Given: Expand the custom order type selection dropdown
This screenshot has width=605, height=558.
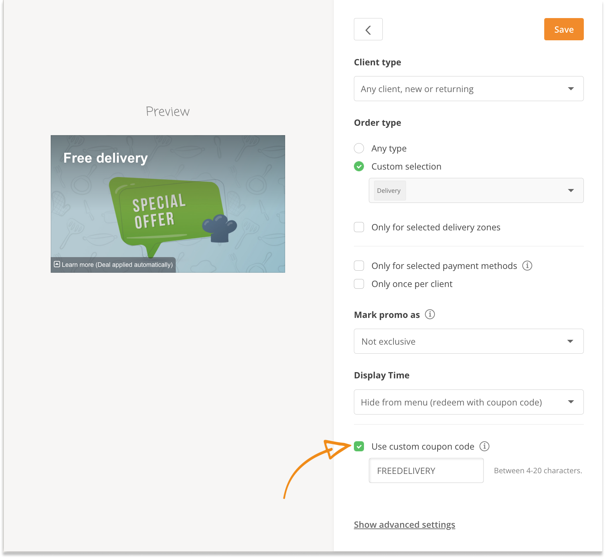Looking at the screenshot, I should [x=571, y=190].
